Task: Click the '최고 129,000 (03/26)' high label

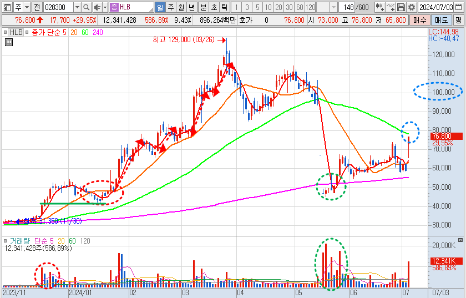Action: [x=184, y=39]
